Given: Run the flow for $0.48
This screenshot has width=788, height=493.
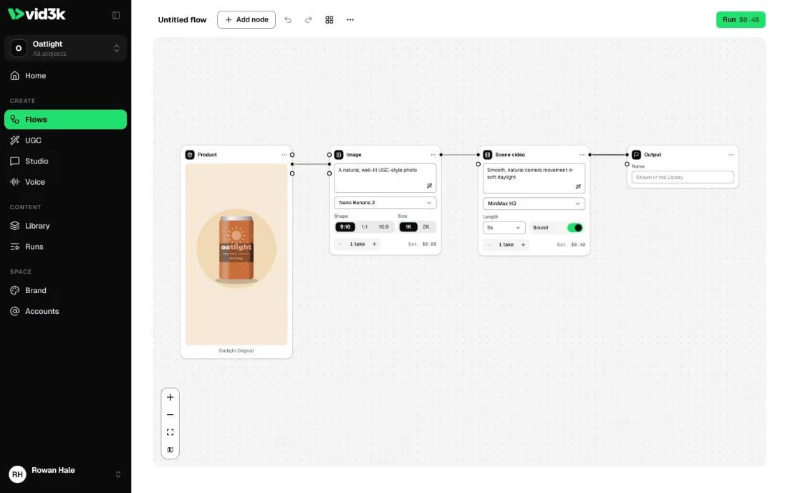Looking at the screenshot, I should click(x=740, y=19).
